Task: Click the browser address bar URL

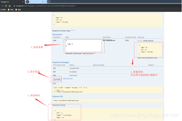Action: click(46, 6)
